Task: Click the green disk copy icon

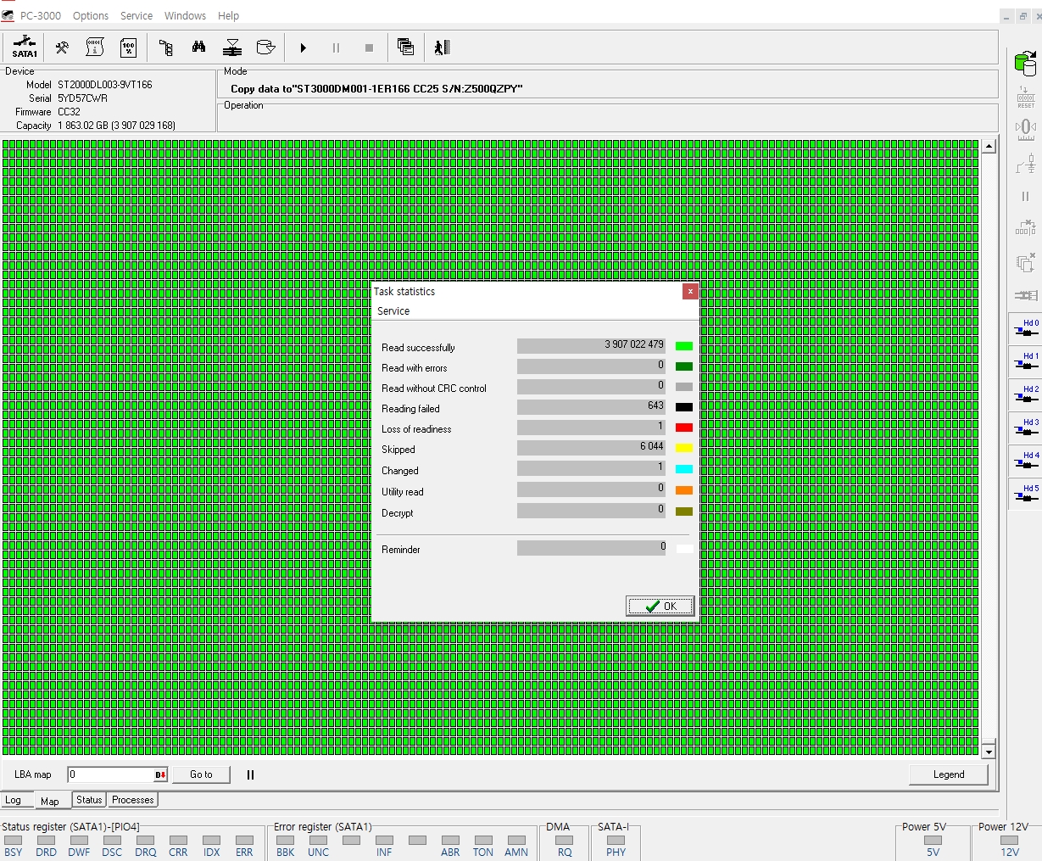Action: pos(1025,63)
